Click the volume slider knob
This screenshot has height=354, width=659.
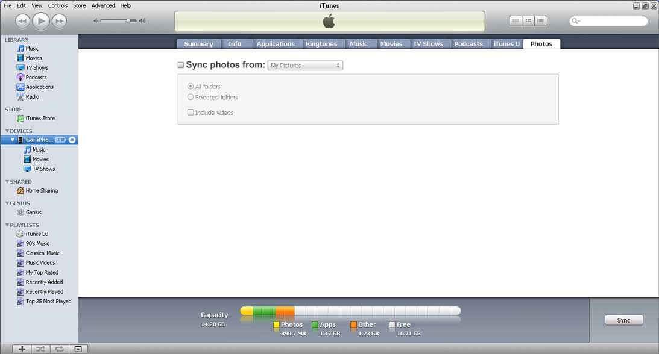pos(128,20)
